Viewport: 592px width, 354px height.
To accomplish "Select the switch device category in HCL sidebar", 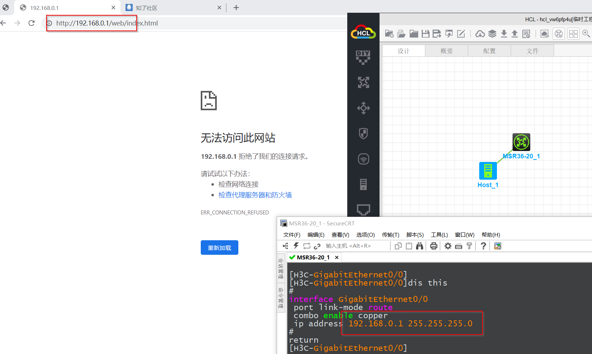I will (363, 108).
